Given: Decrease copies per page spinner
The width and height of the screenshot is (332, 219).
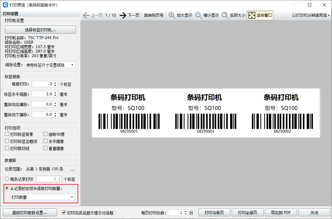Looking at the screenshot, I should [186, 214].
